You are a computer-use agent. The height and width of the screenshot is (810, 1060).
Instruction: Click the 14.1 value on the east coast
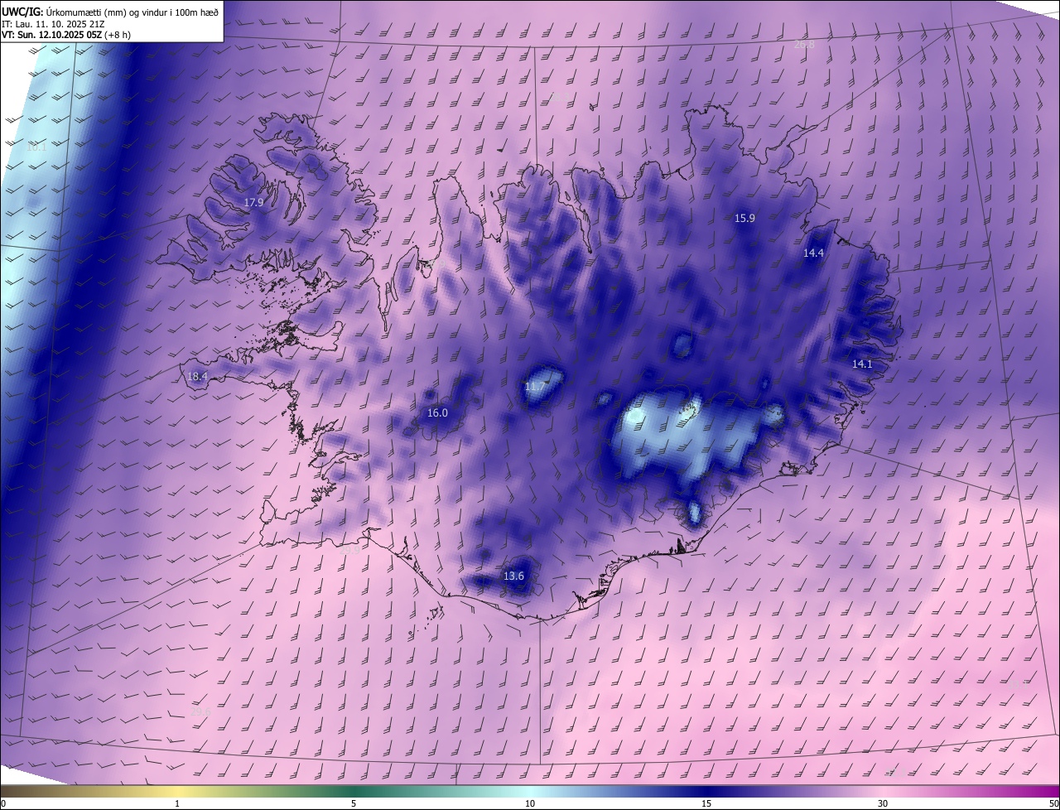(x=862, y=364)
